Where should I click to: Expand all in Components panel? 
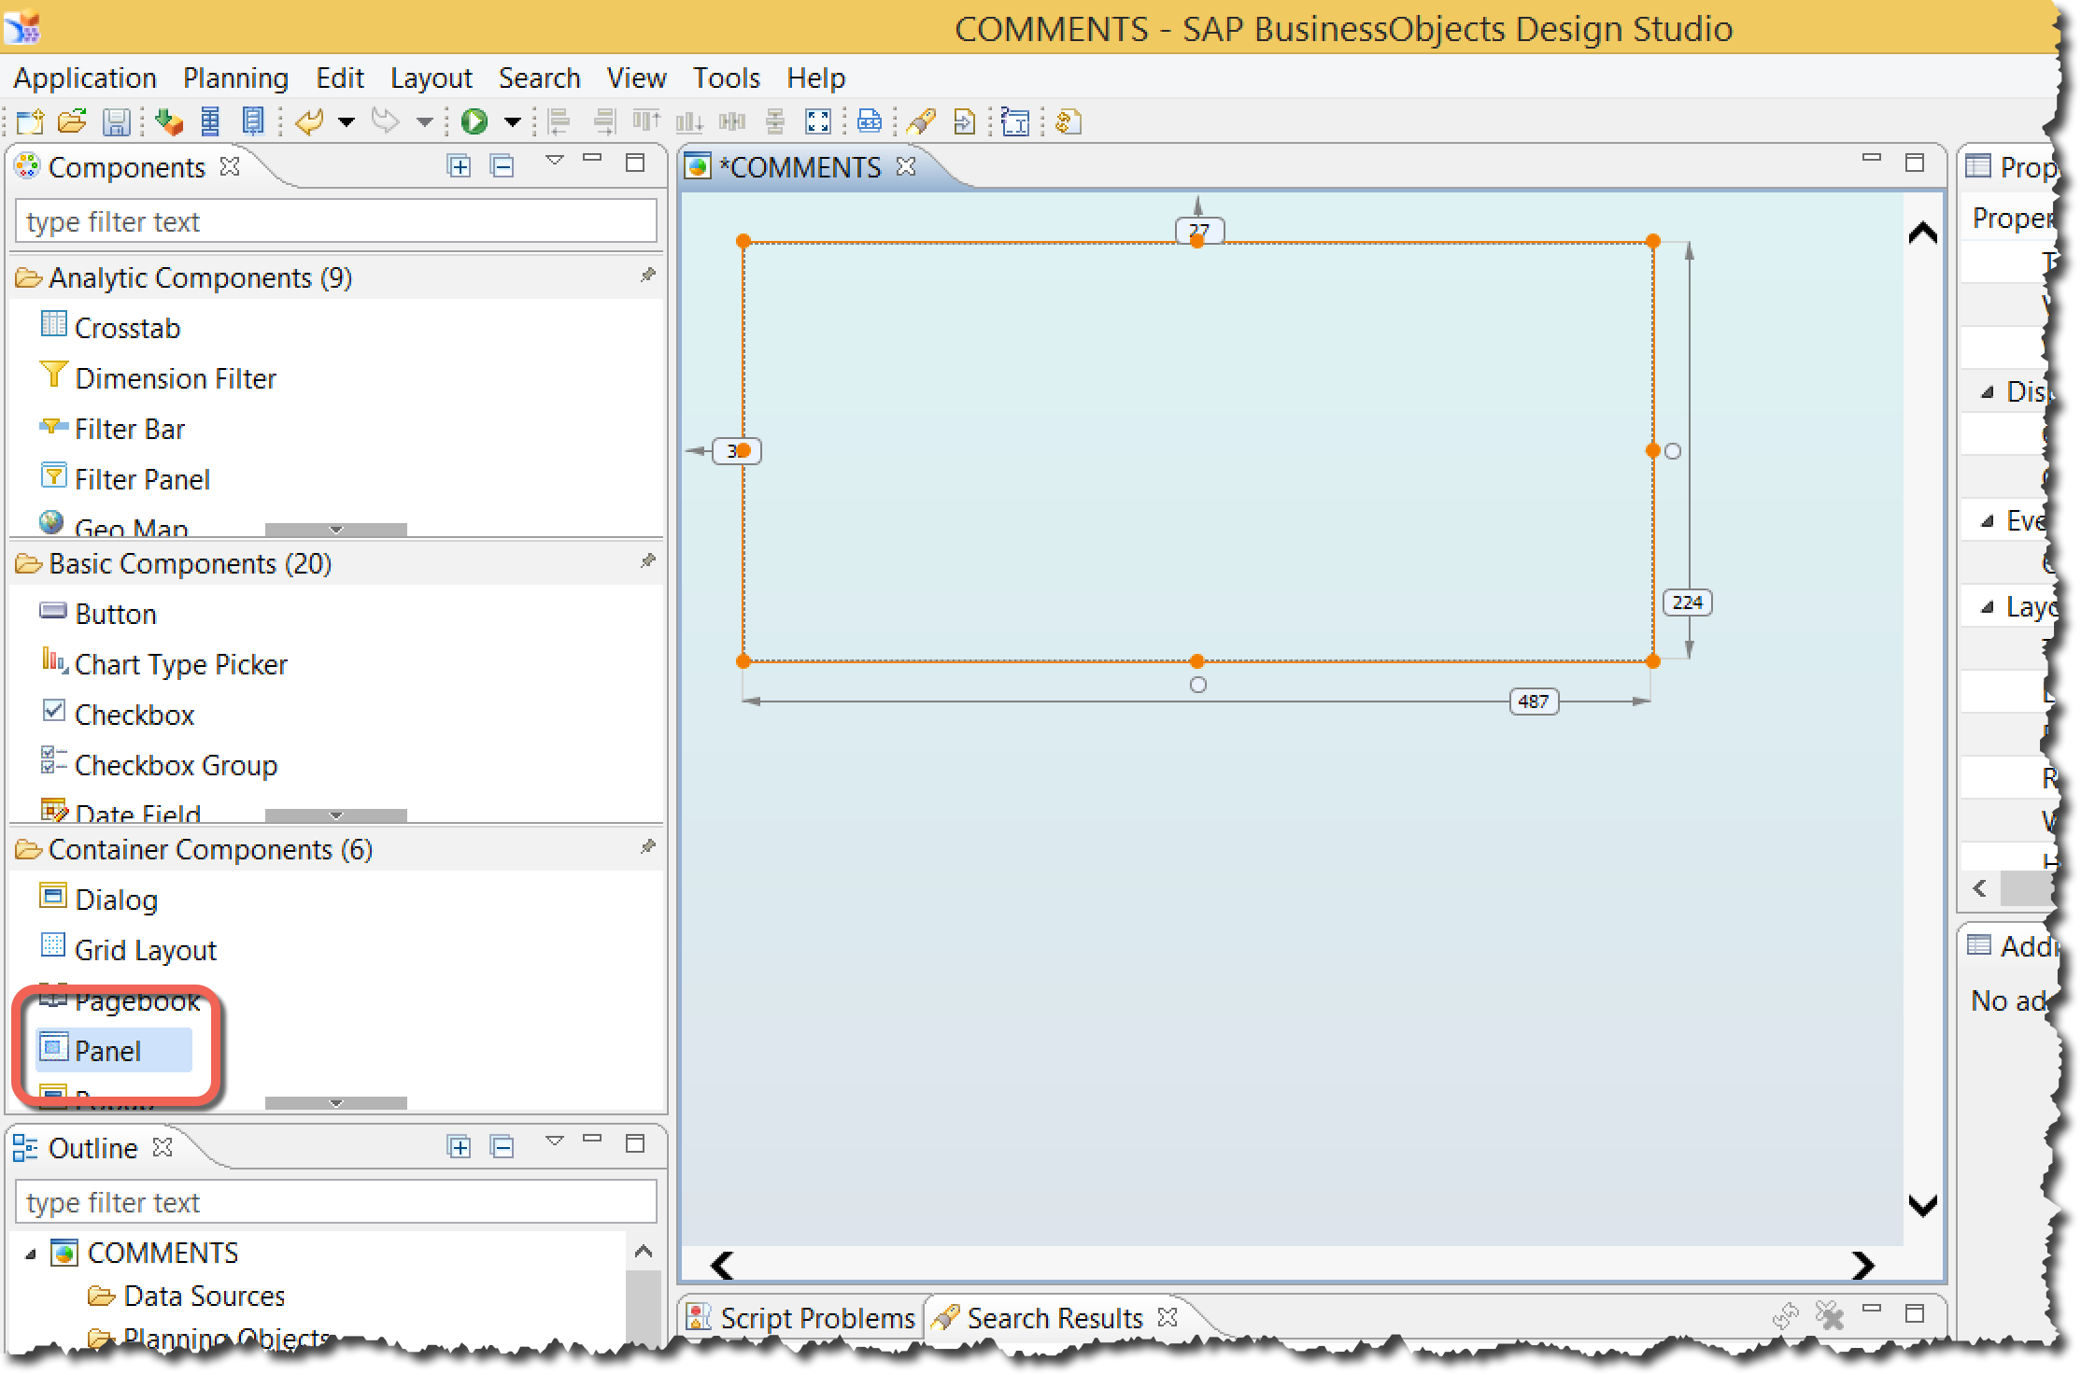pyautogui.click(x=460, y=166)
